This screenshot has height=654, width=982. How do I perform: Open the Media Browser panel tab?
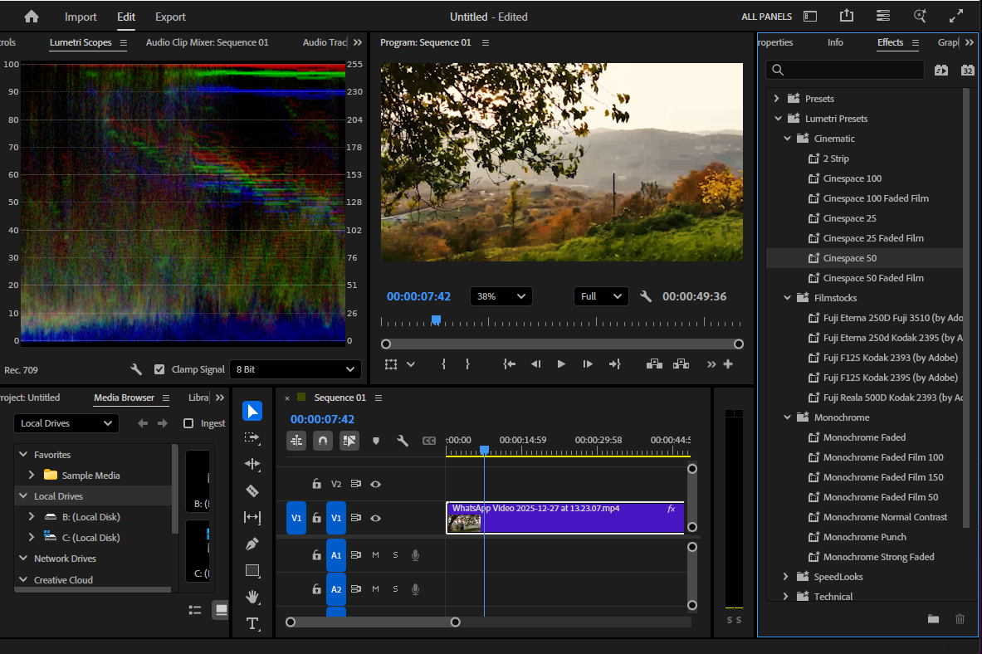click(124, 398)
